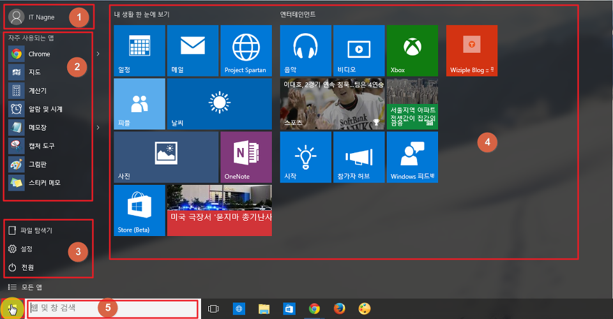
Task: Click the 웹 및 창 검색 search box
Action: pos(112,309)
